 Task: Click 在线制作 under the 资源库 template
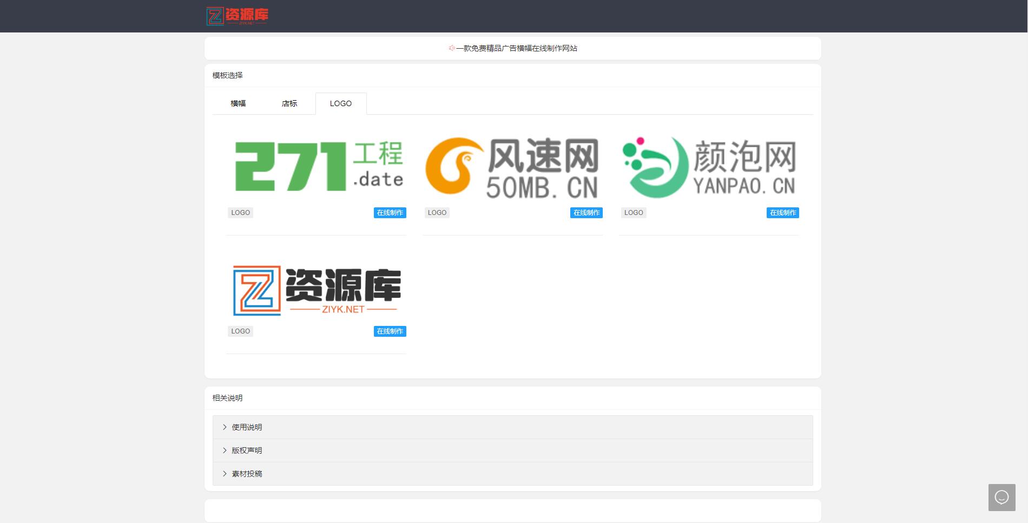(x=390, y=331)
